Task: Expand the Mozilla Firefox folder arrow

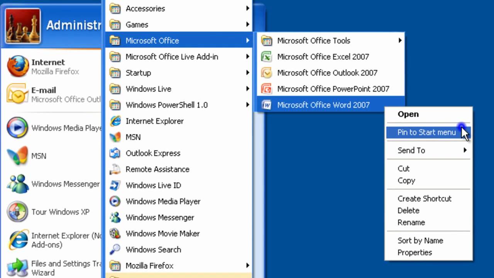Action: pos(248,266)
